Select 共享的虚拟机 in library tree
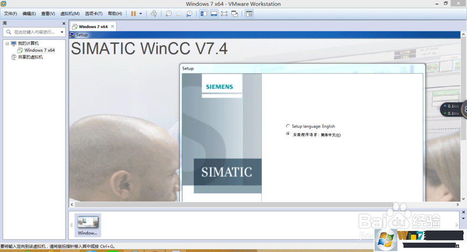The image size is (467, 252). pos(30,57)
